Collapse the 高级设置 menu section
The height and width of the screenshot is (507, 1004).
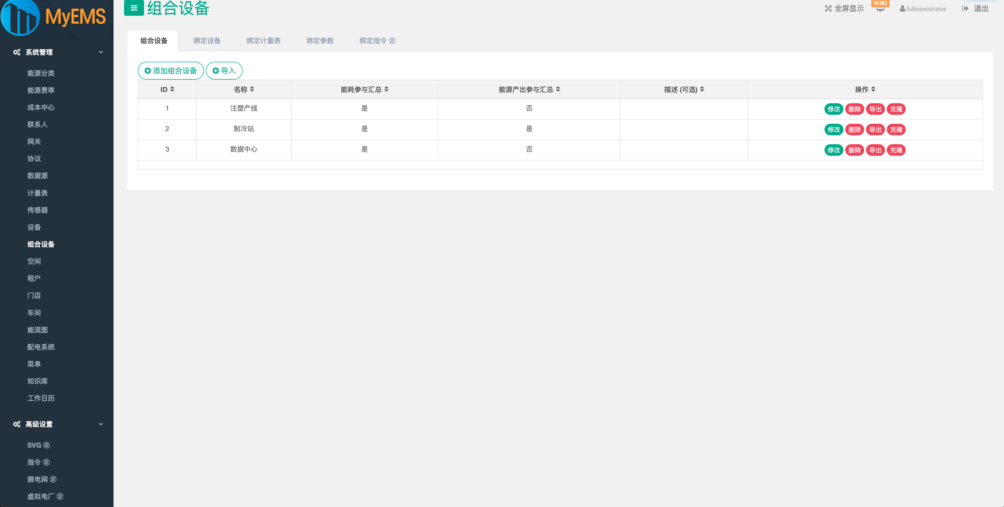101,424
